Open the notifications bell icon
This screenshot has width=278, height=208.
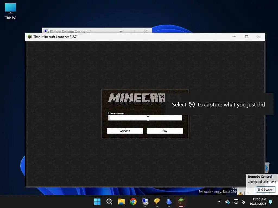[271, 201]
